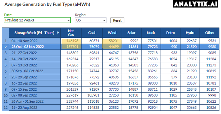Open the Date dropdown showing Previous 12 Weeks
The image size is (221, 114).
(x=37, y=20)
